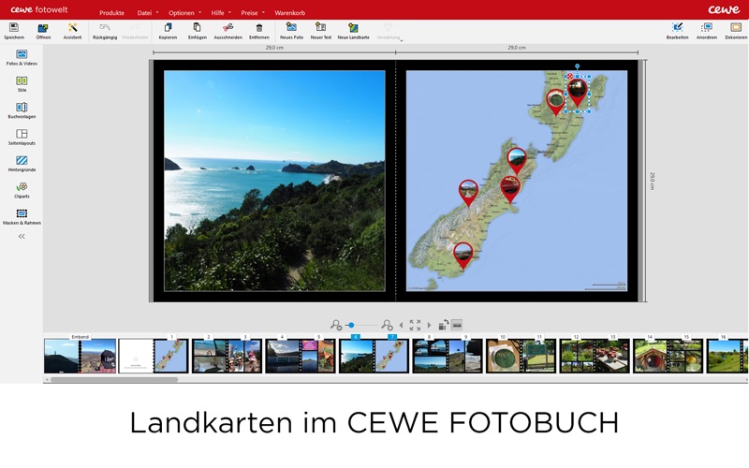Zoom out with the minus magnifier
This screenshot has width=749, height=468.
coord(336,325)
